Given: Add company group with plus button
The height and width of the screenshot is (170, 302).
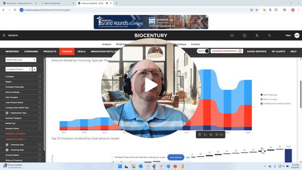Looking at the screenshot, I should click(x=34, y=69).
